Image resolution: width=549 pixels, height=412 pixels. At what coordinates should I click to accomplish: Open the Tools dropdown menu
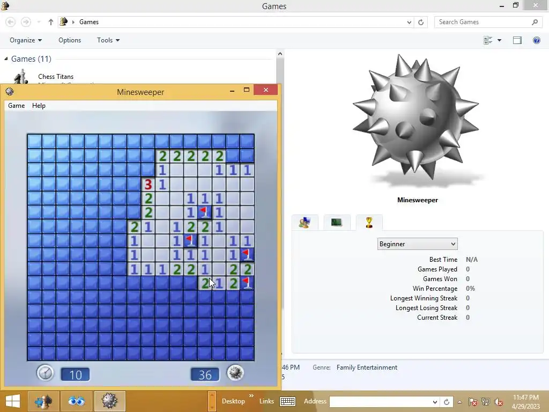click(108, 40)
